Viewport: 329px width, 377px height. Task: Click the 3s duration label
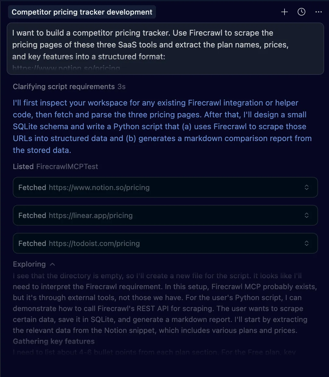pyautogui.click(x=121, y=87)
